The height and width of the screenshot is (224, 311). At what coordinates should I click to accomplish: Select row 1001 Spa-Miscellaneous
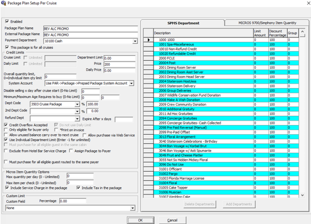click(226, 44)
